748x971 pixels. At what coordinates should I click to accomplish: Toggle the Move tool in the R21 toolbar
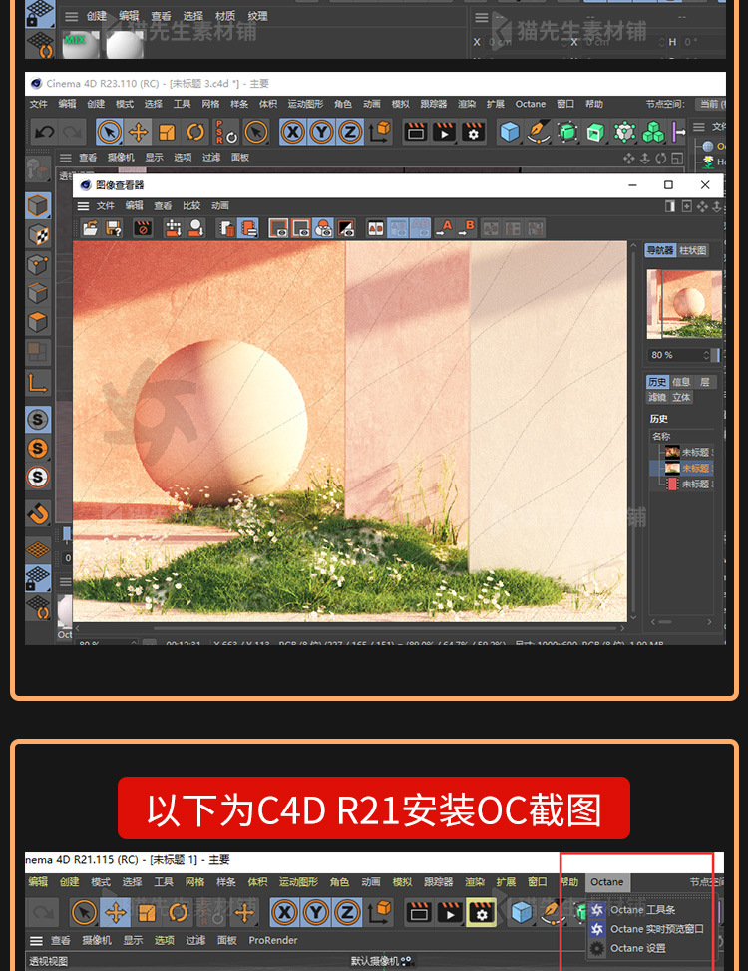(116, 912)
